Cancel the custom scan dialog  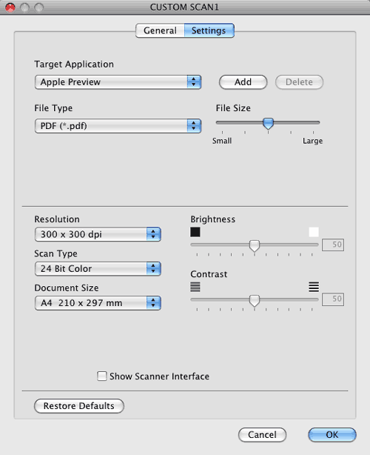coord(262,435)
